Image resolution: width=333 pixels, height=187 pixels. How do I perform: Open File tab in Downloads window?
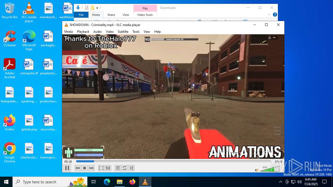(x=81, y=15)
